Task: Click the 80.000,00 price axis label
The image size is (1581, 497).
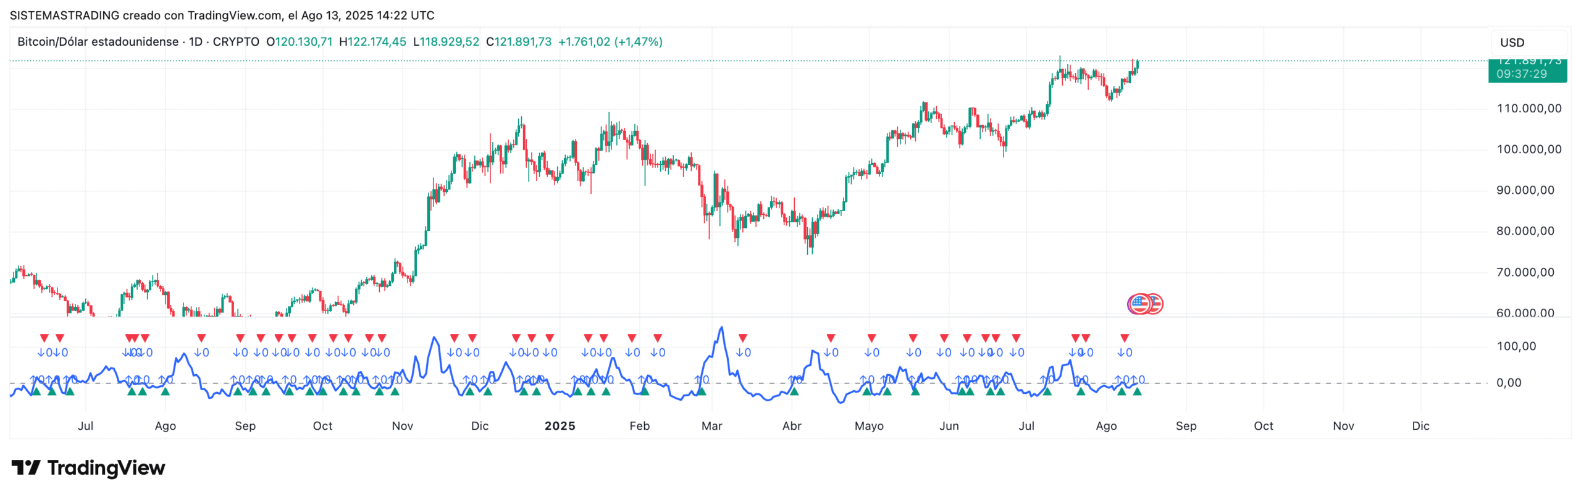Action: pos(1525,231)
